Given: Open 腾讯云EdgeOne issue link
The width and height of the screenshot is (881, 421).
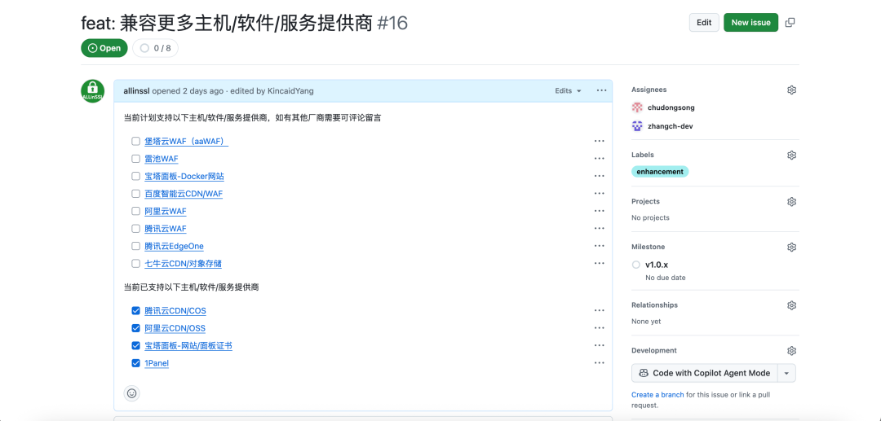Looking at the screenshot, I should (x=175, y=246).
